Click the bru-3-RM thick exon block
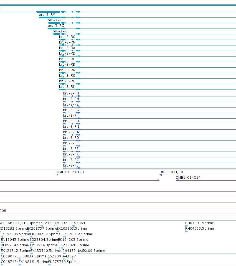This screenshot has width=236, height=266. click(49, 17)
